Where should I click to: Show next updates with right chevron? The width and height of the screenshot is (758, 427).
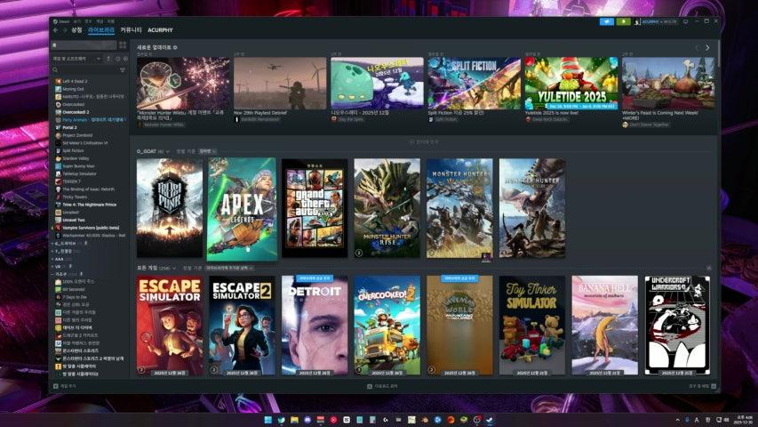(707, 48)
